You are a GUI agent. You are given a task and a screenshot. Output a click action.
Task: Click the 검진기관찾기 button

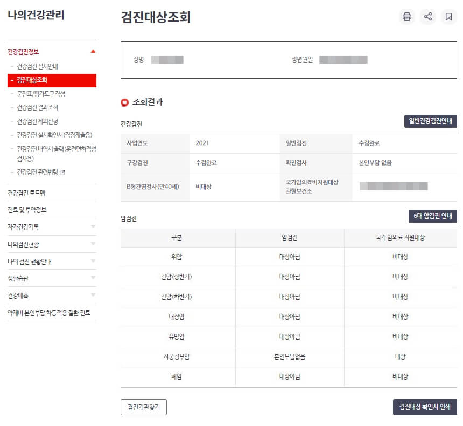(143, 407)
